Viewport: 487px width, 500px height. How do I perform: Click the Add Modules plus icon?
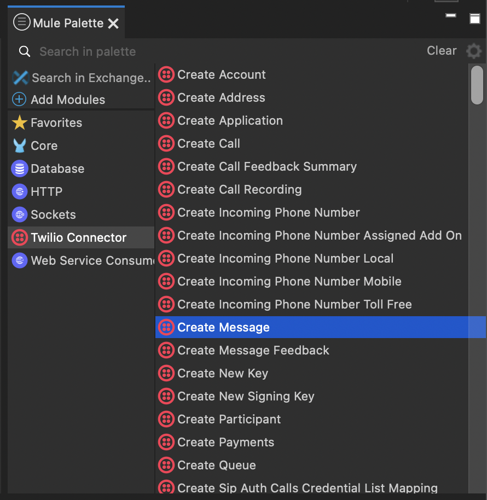tap(19, 99)
